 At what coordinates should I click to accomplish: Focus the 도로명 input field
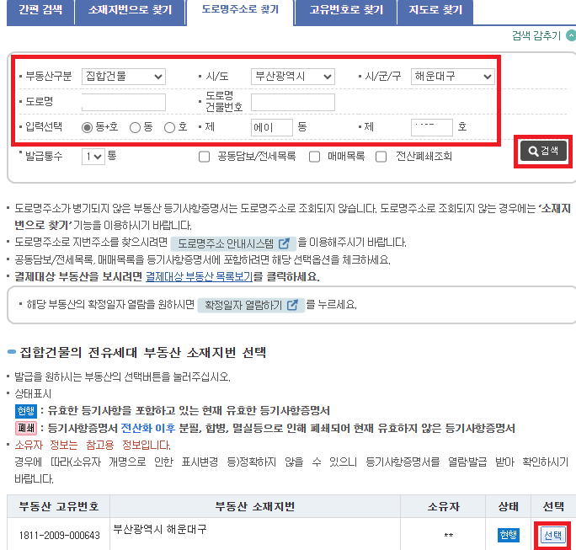(x=124, y=102)
